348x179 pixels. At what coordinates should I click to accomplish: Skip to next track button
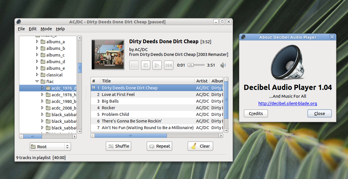point(168,65)
